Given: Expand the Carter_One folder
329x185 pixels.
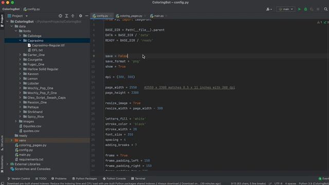Looking at the screenshot, I should (20, 55).
